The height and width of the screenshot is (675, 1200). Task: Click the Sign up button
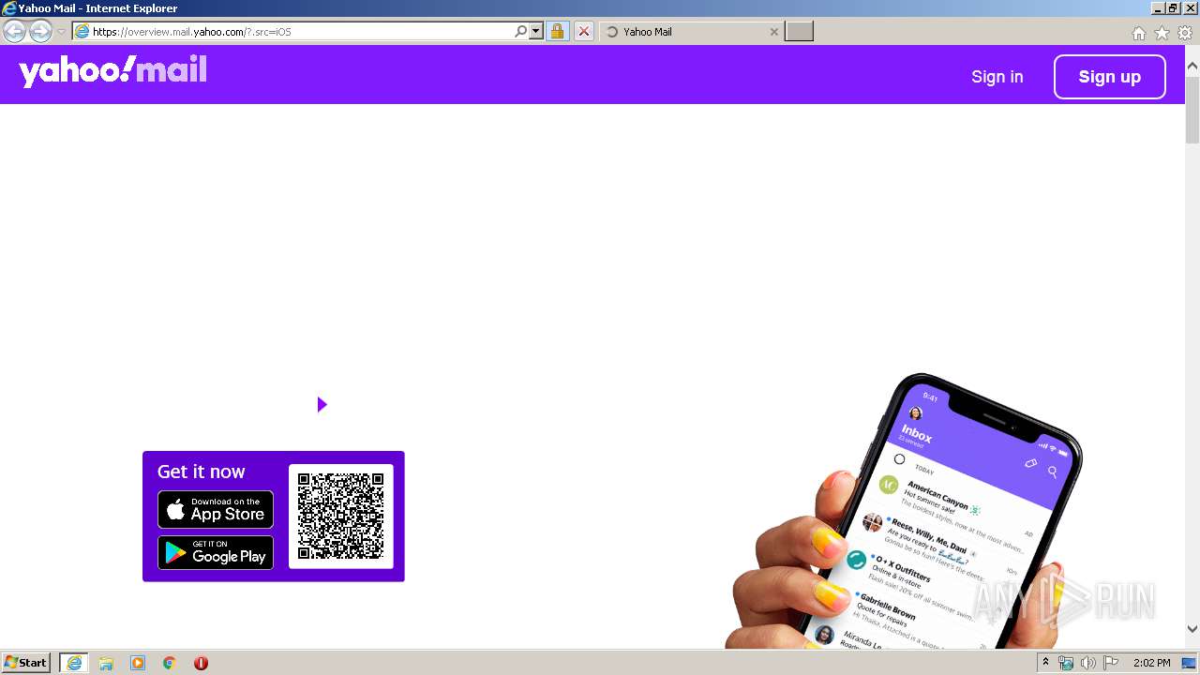click(1109, 77)
